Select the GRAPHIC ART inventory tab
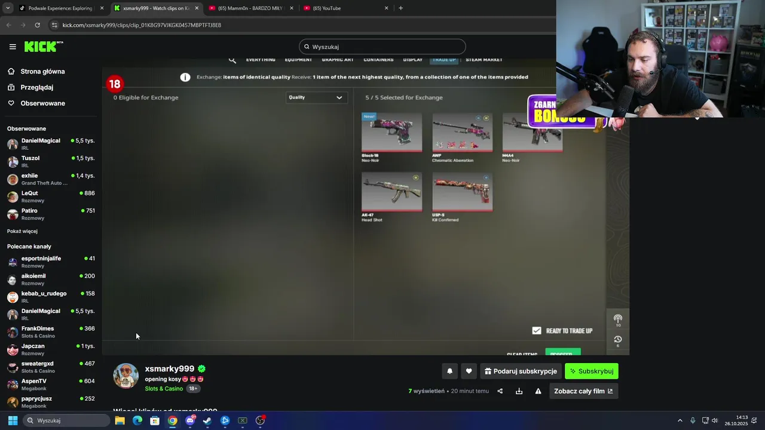The height and width of the screenshot is (430, 765). [338, 60]
